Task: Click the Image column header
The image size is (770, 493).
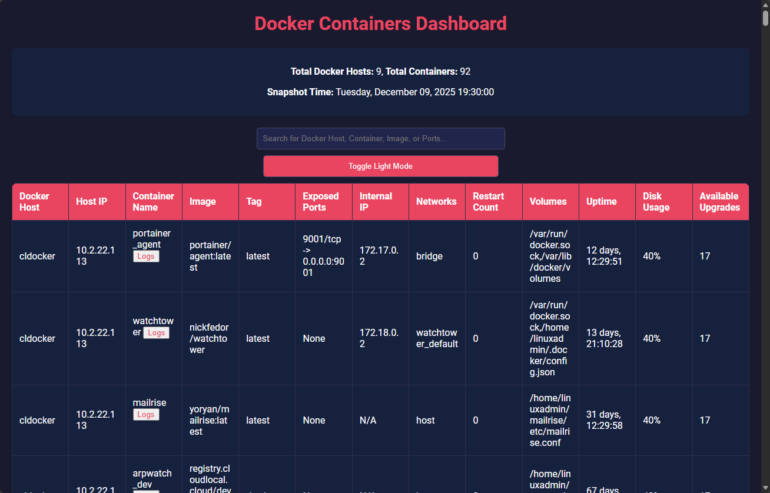Action: pyautogui.click(x=210, y=201)
